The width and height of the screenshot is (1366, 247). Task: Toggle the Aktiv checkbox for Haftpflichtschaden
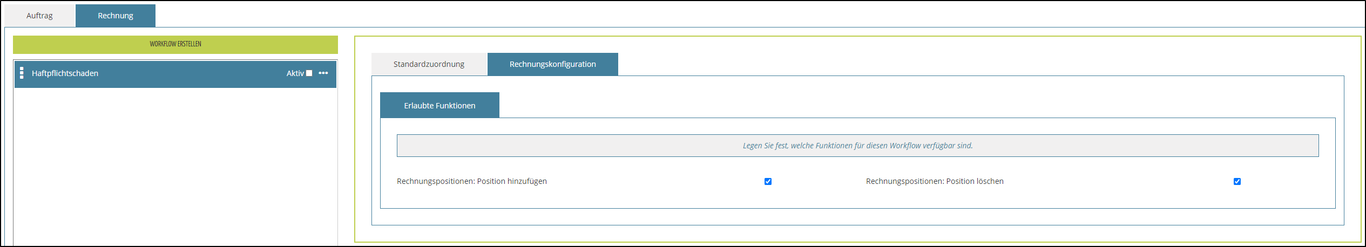(x=309, y=73)
